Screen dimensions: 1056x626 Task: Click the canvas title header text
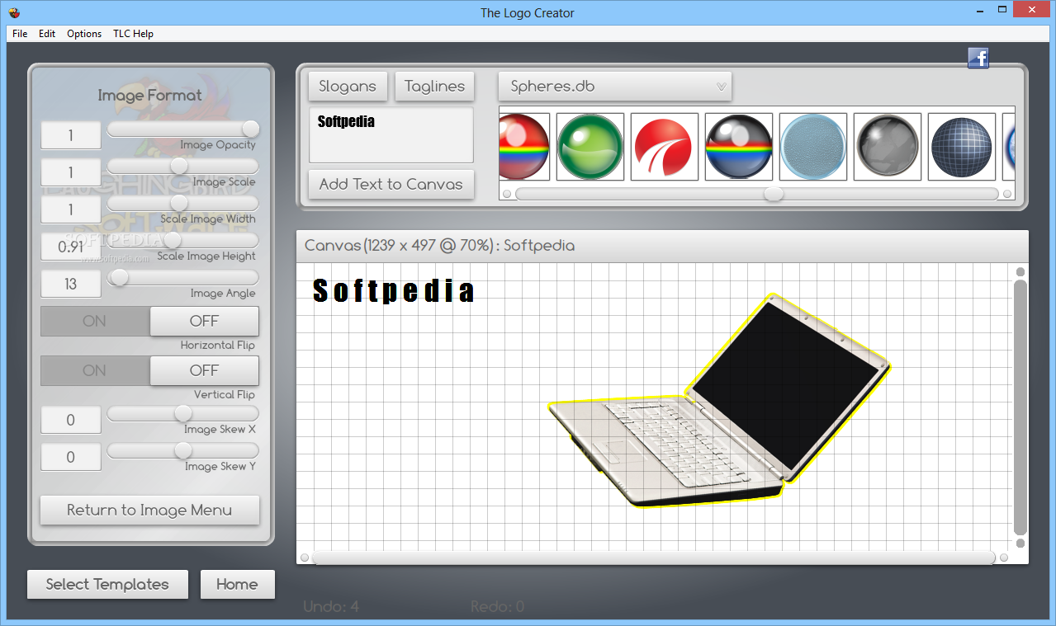pos(440,246)
